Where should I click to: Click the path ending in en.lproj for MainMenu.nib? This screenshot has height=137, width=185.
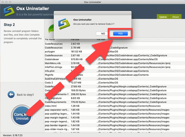pos(133,63)
